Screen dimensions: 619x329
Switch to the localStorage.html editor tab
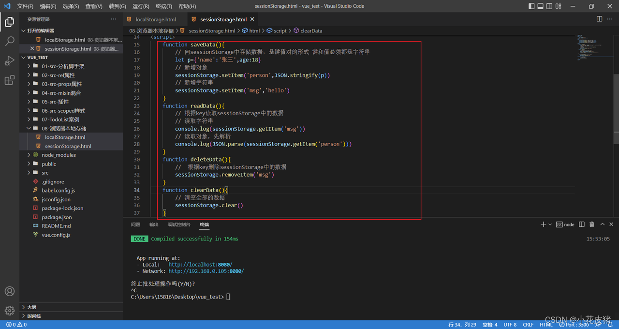tap(155, 19)
